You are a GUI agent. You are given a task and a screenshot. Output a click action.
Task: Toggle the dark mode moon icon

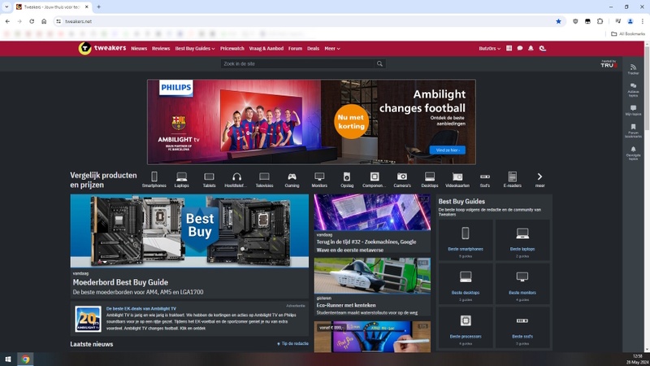point(542,49)
